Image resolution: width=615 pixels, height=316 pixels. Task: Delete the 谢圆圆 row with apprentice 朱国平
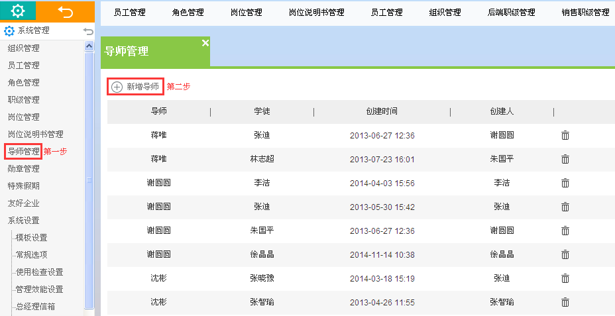[x=565, y=231]
